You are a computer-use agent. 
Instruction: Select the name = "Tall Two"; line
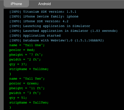click(27, 79)
